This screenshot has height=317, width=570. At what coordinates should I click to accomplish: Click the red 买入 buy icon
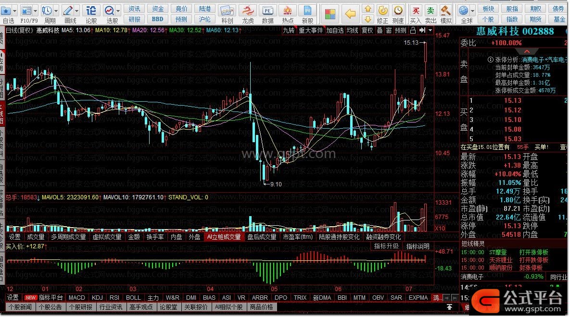click(x=416, y=11)
